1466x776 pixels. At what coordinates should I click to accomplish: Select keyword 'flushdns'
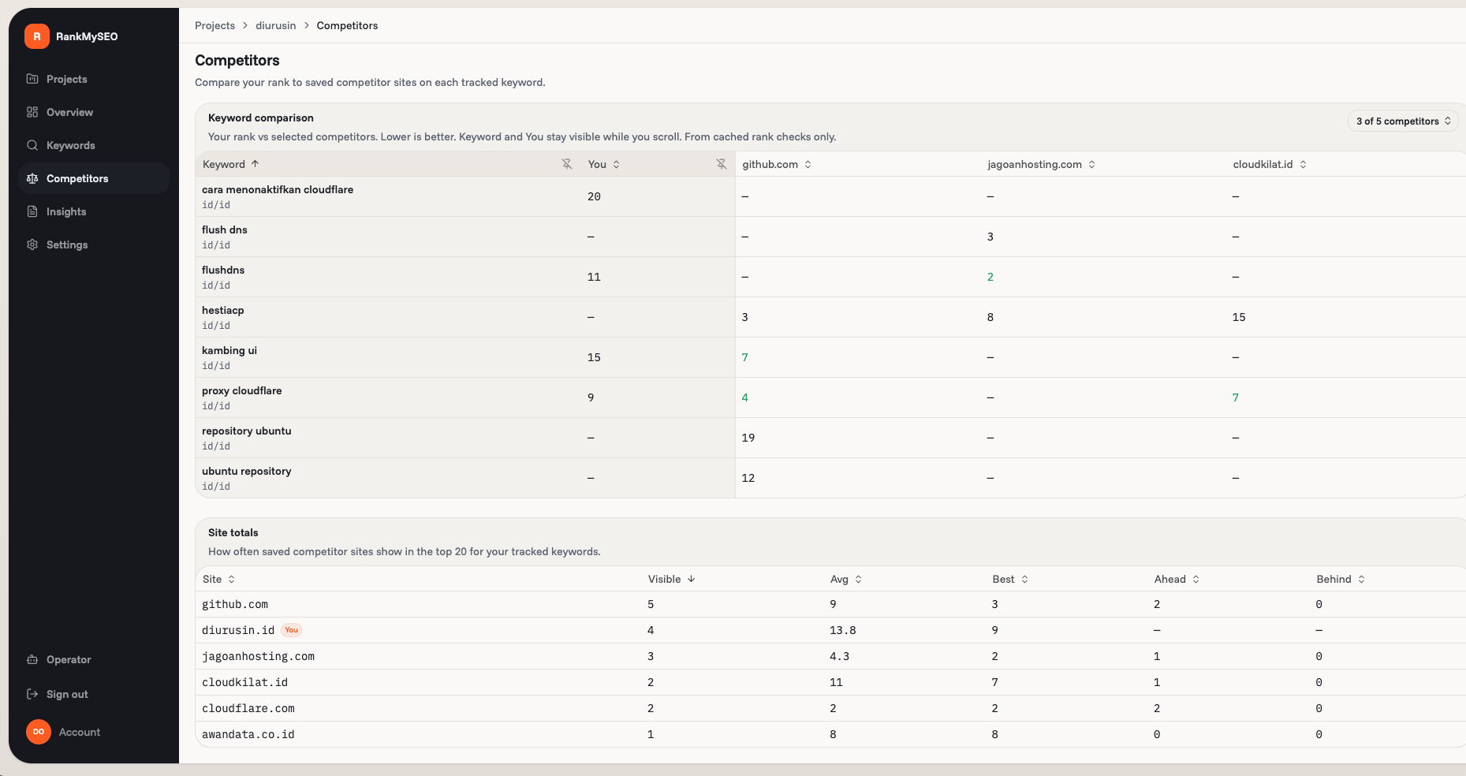click(223, 270)
